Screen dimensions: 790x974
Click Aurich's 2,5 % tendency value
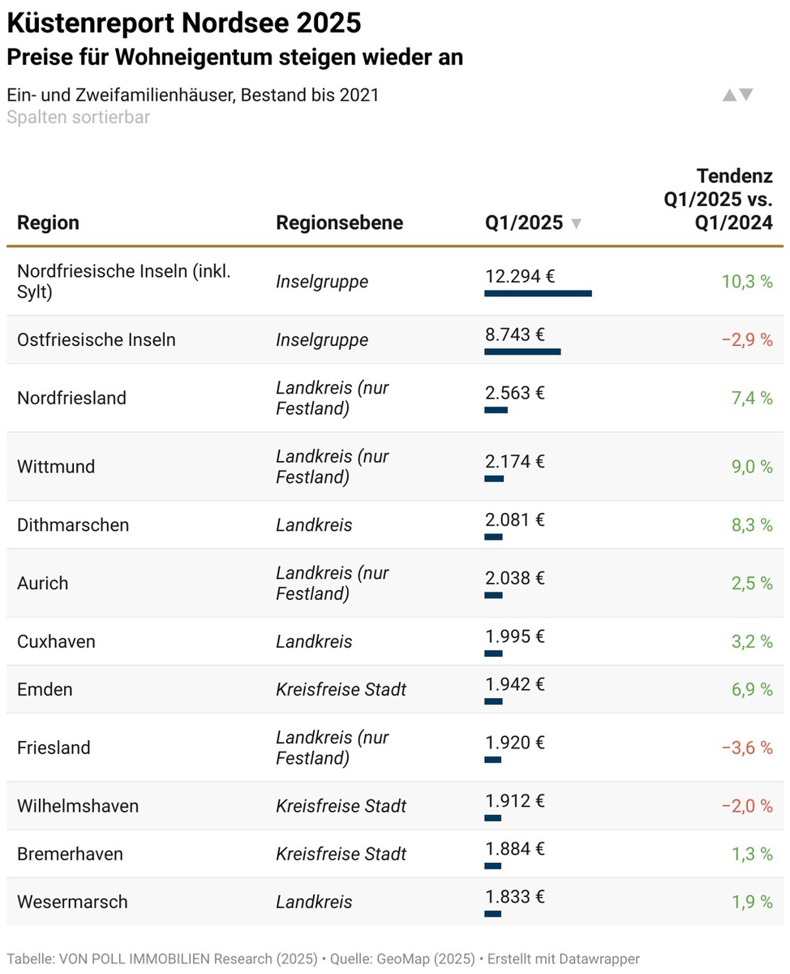click(x=746, y=583)
